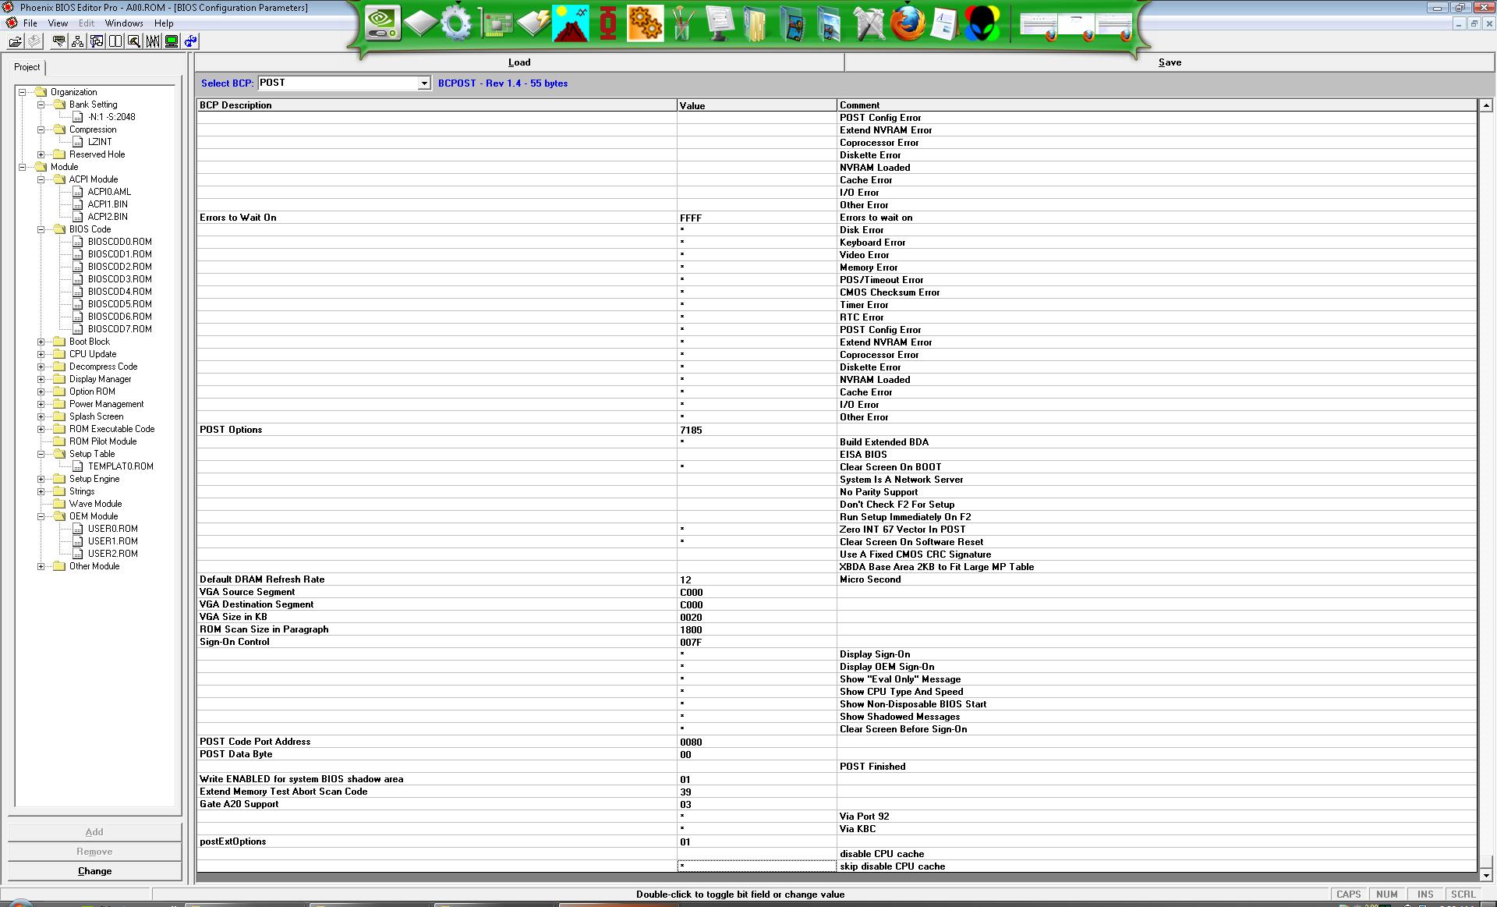Click the Load button
The width and height of the screenshot is (1497, 907).
pos(519,62)
